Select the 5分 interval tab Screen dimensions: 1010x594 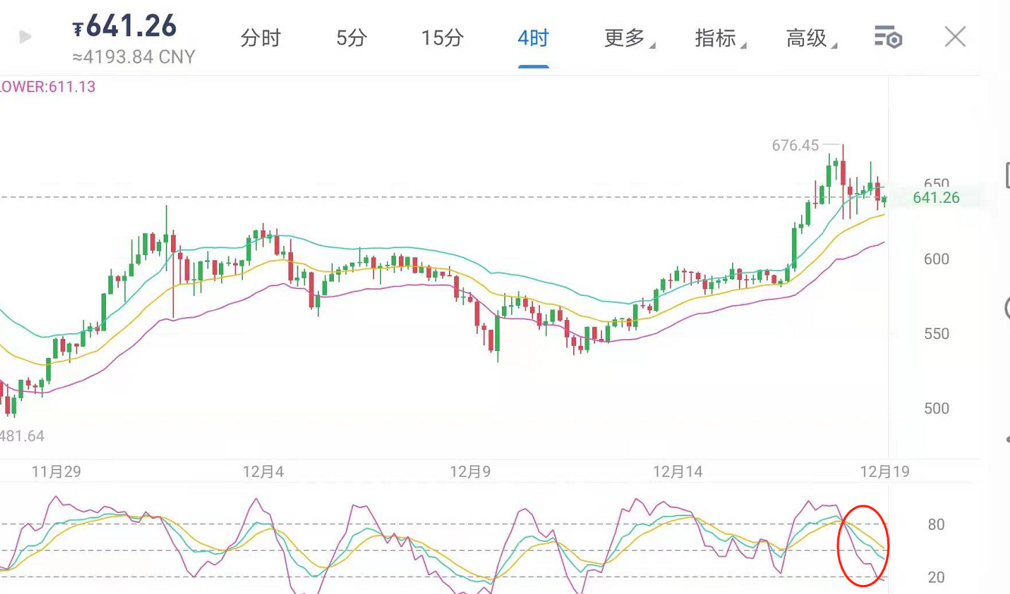pos(351,38)
